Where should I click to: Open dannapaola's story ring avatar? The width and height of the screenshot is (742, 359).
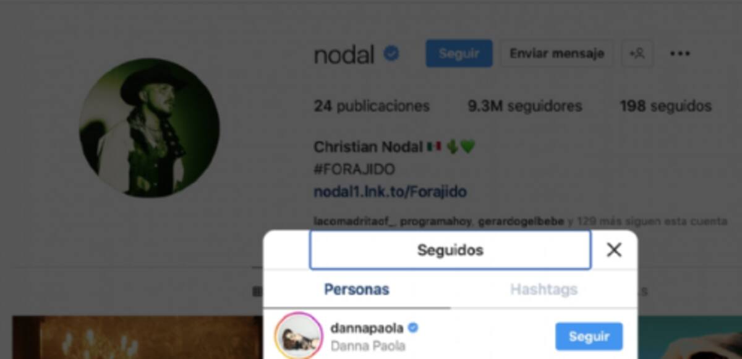click(x=299, y=336)
